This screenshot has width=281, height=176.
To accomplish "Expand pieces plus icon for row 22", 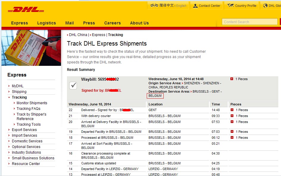I will (x=232, y=110).
